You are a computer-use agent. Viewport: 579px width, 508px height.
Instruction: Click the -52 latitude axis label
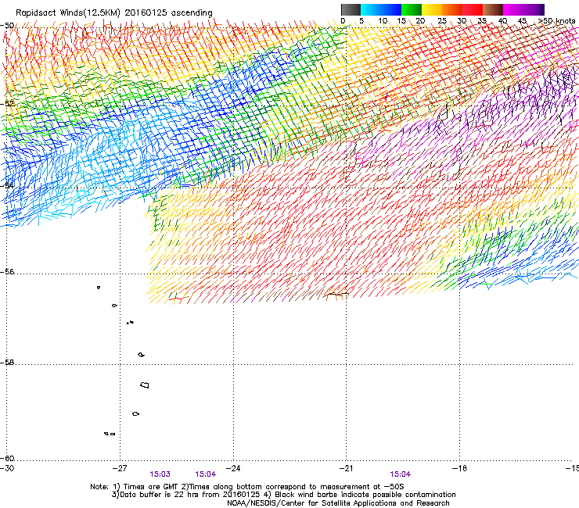(x=7, y=104)
